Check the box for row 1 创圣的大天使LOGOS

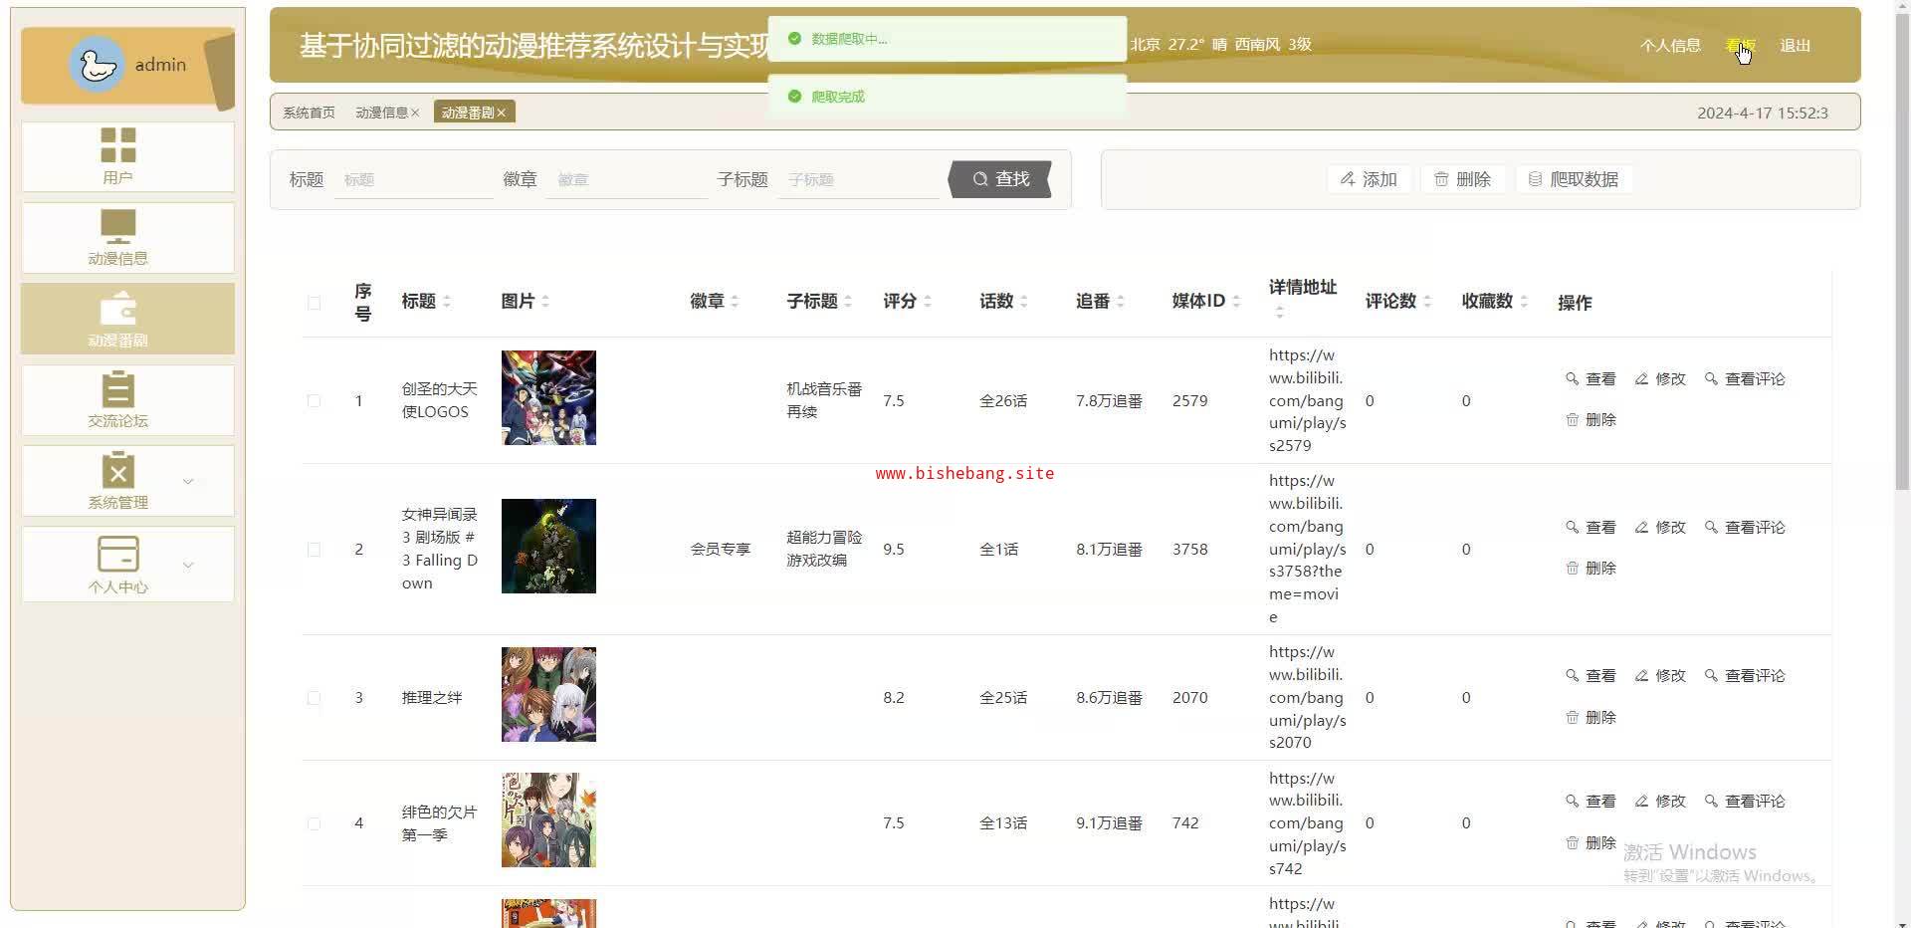click(x=314, y=401)
